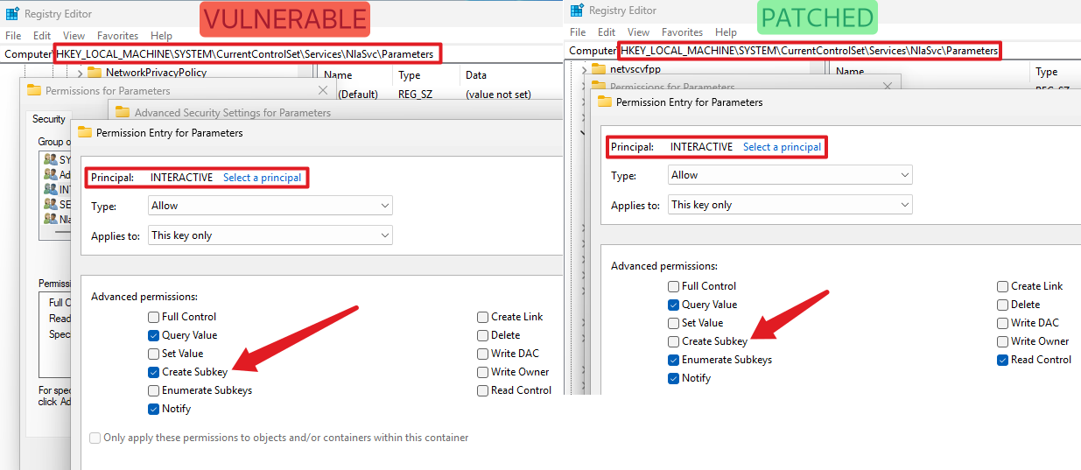Open the Applies to dropdown in the right window
This screenshot has width=1081, height=470.
click(x=790, y=205)
